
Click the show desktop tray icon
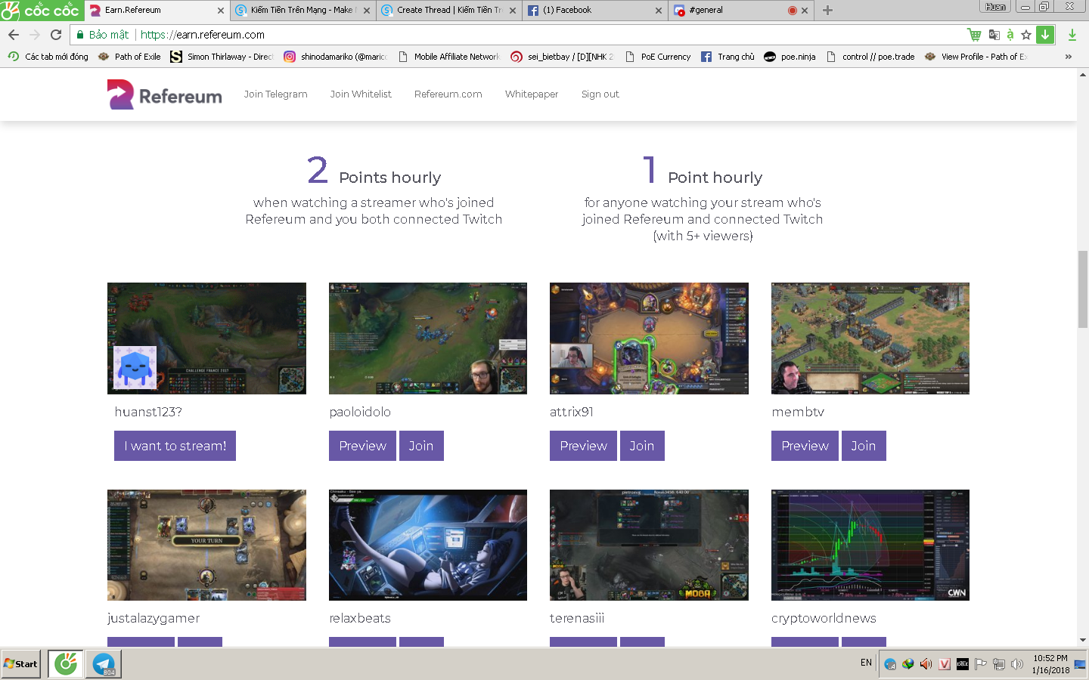point(1080,664)
